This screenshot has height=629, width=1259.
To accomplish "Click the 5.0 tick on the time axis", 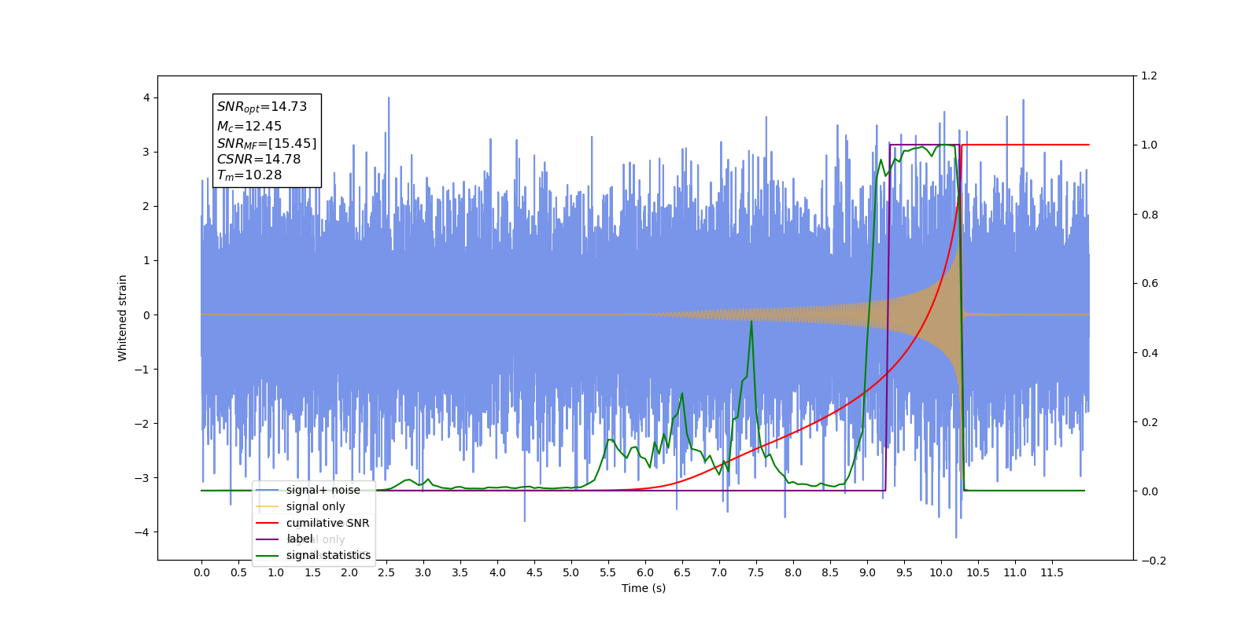I will [x=571, y=572].
